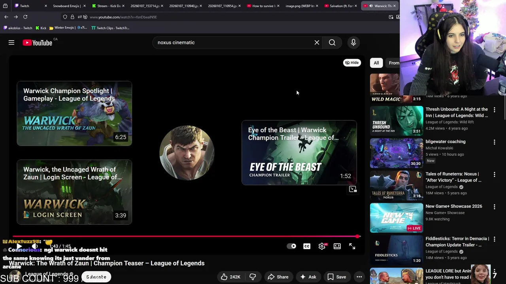The height and width of the screenshot is (284, 506).
Task: Open Fiddlesticks: Terror in Demacia title link
Action: [x=457, y=242]
